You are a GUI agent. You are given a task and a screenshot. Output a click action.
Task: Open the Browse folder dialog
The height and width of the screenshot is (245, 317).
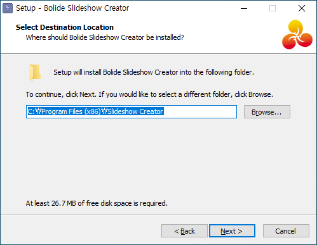point(267,112)
